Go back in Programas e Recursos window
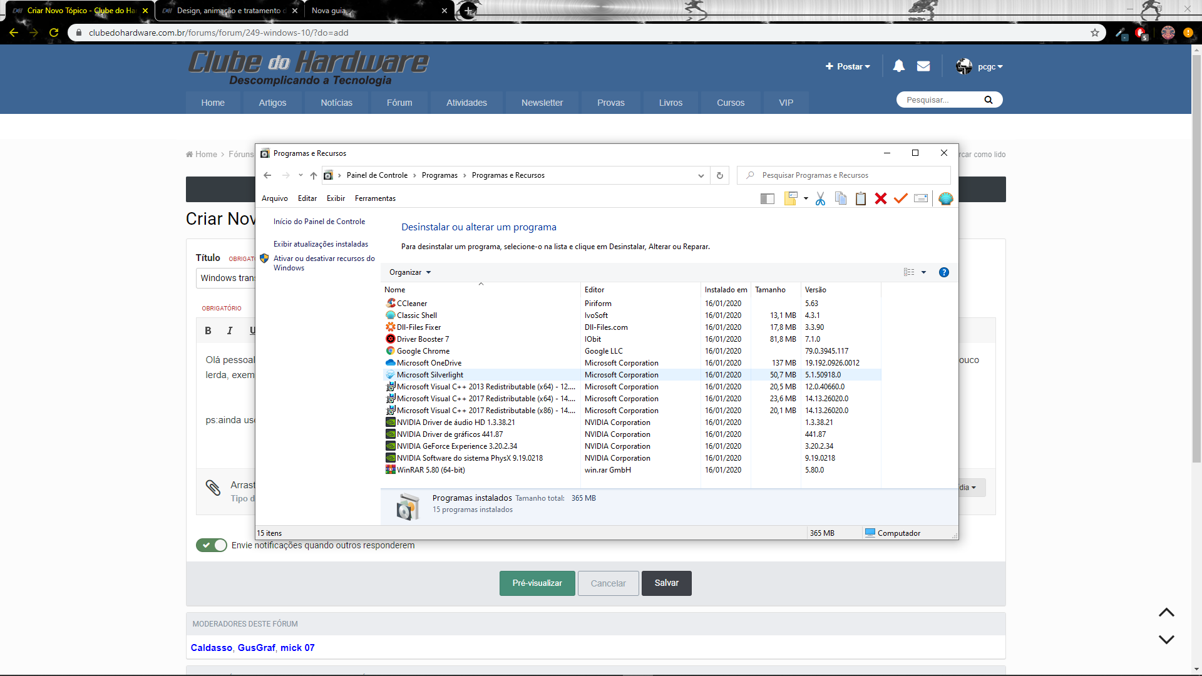Viewport: 1202px width, 676px height. tap(267, 176)
